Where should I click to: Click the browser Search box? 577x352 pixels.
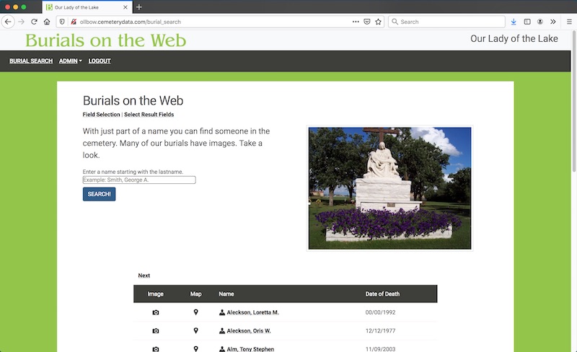click(x=446, y=22)
